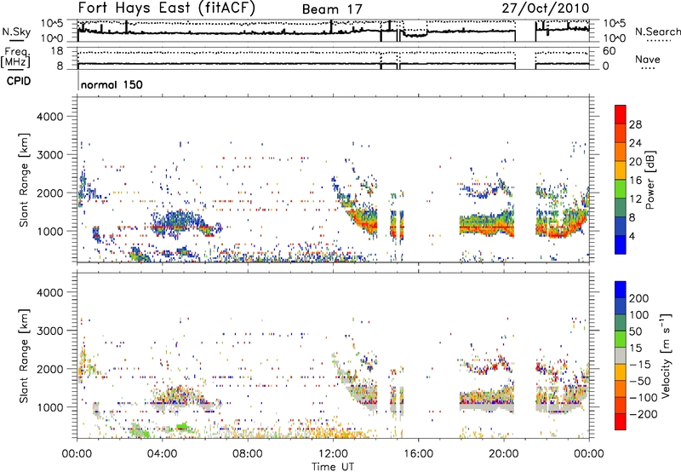Image resolution: width=681 pixels, height=472 pixels.
Task: Click the '20:00' time axis label
Action: [504, 454]
